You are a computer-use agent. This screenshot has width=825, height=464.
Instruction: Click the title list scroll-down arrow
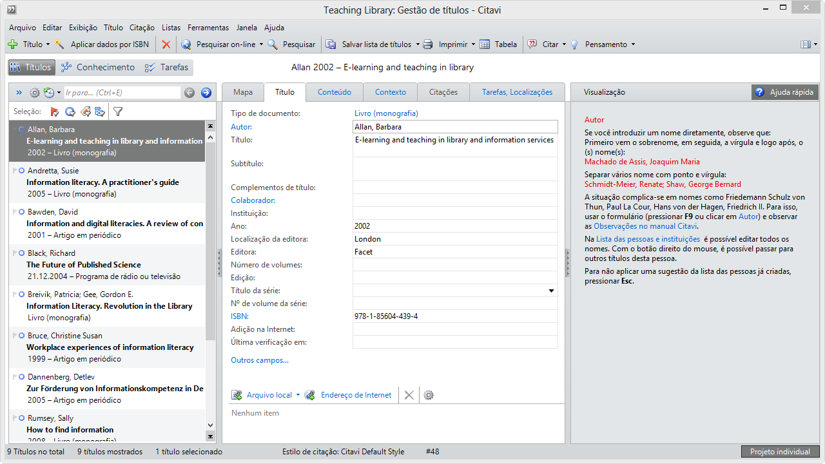tap(210, 425)
